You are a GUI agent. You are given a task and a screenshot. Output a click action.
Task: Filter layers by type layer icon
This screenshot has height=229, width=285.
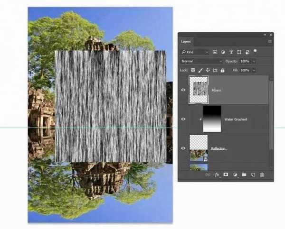click(231, 52)
